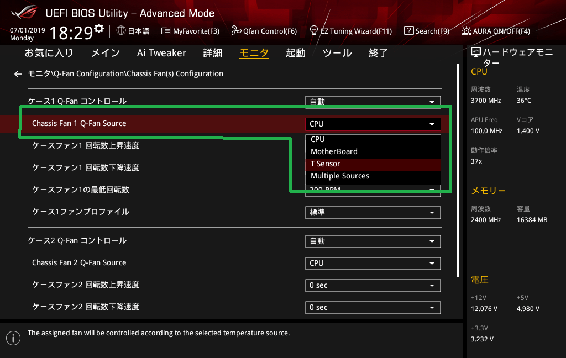Open ケースファン2 回転数下降速度 dropdown
The width and height of the screenshot is (566, 358).
click(373, 308)
